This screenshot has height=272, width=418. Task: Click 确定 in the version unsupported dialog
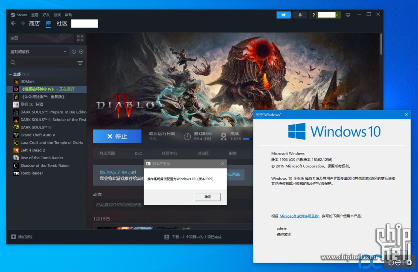click(208, 197)
